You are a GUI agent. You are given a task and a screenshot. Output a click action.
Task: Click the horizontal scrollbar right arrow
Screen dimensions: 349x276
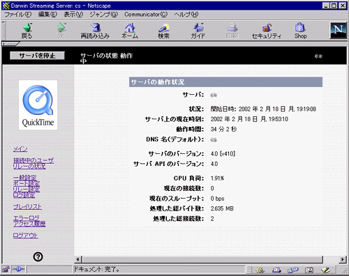click(342, 259)
